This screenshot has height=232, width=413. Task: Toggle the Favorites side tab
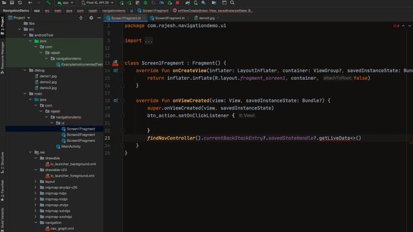pyautogui.click(x=3, y=191)
